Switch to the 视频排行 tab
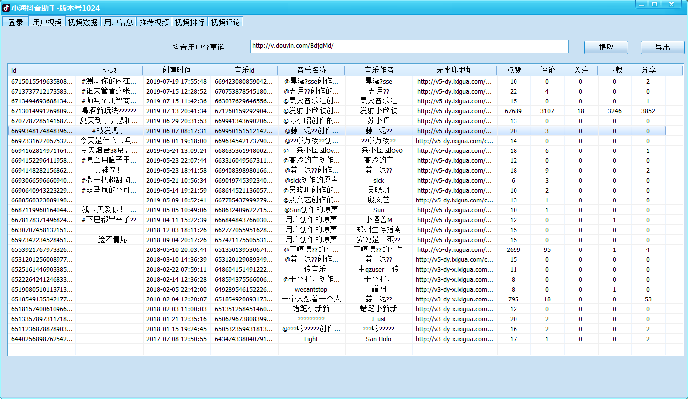The width and height of the screenshot is (688, 399). 190,22
